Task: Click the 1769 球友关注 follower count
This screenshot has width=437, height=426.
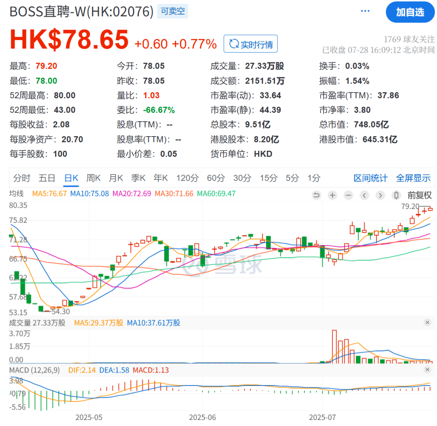Action: [409, 39]
